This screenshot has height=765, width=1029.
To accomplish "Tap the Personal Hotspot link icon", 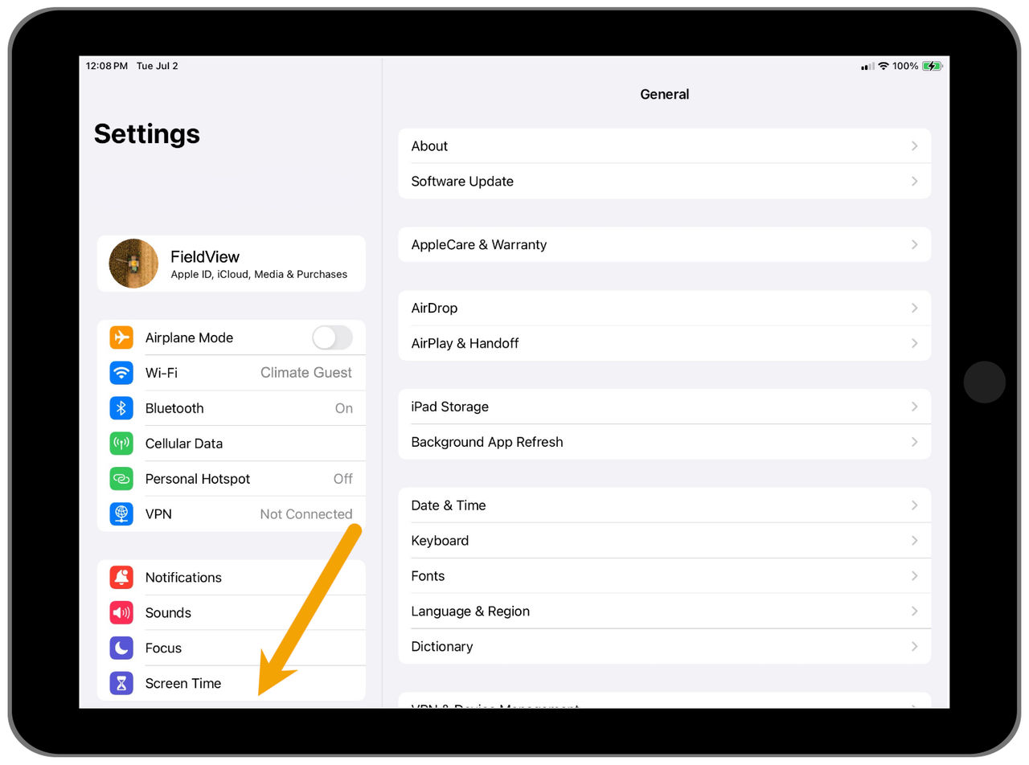I will 121,479.
